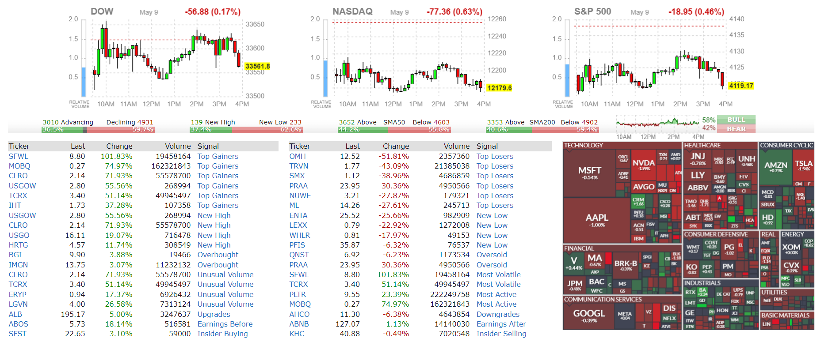
Task: Open the Earnings After signal link
Action: [x=501, y=324]
